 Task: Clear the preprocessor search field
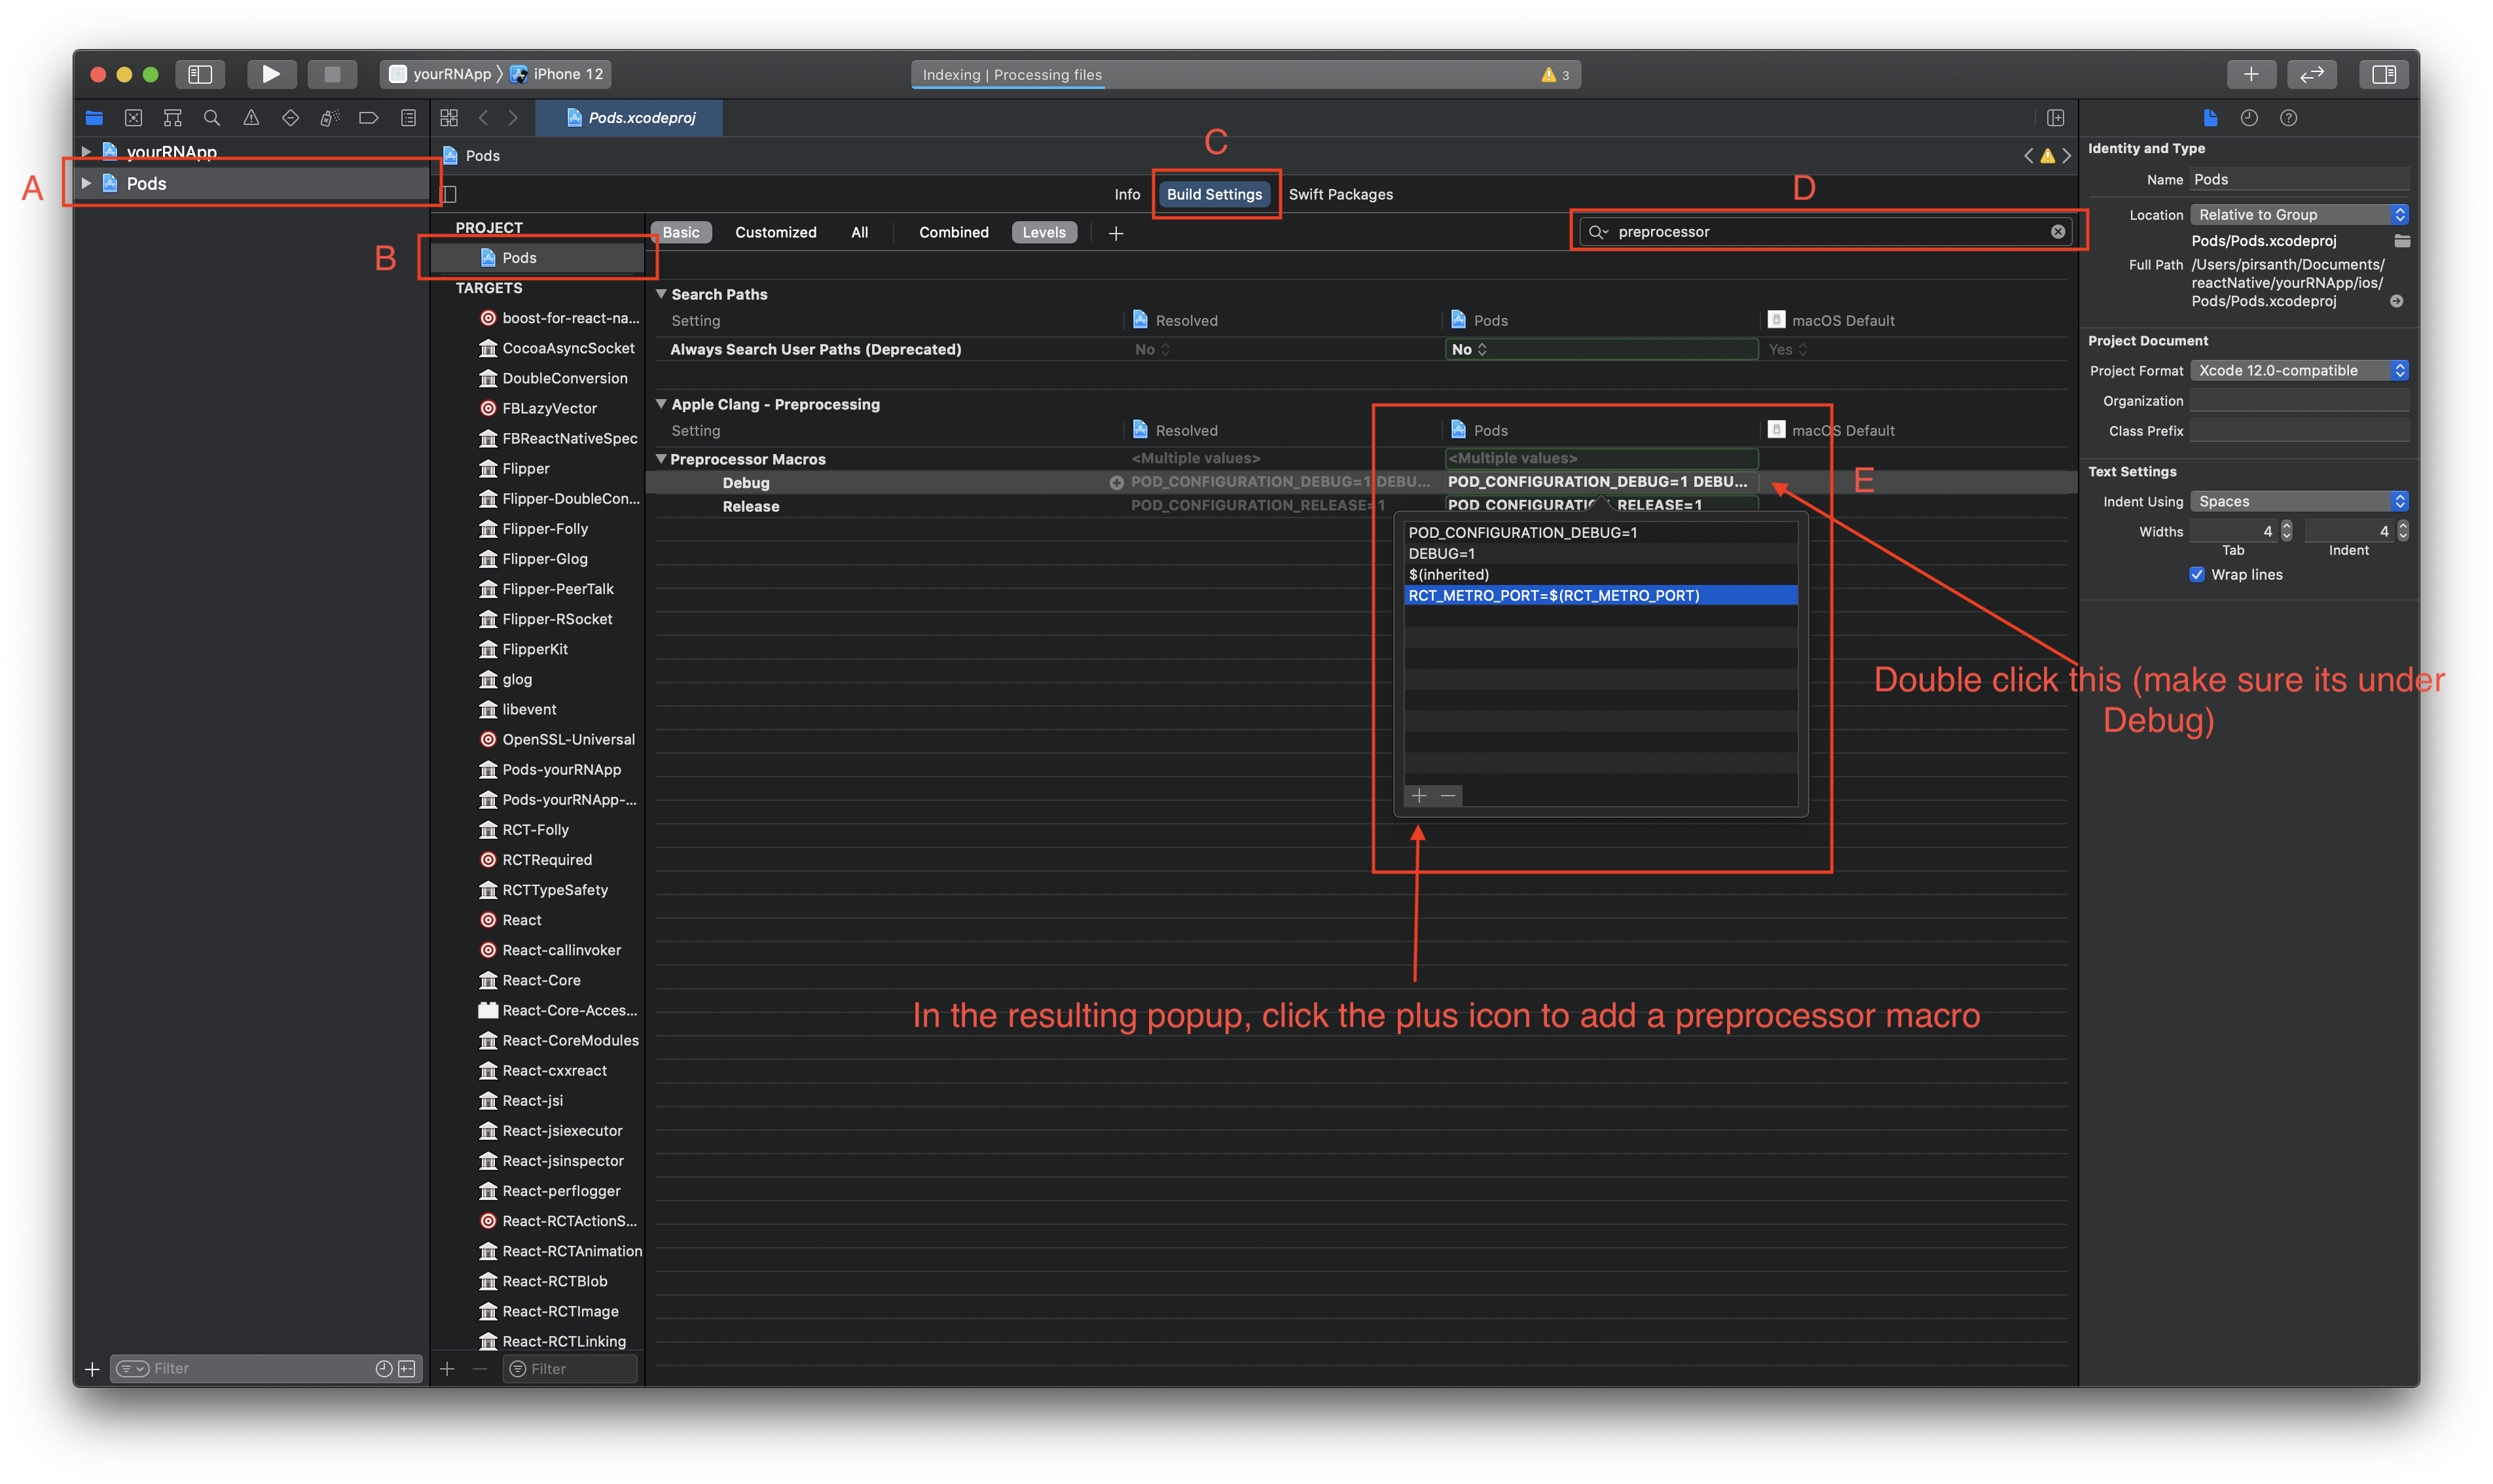[2057, 232]
